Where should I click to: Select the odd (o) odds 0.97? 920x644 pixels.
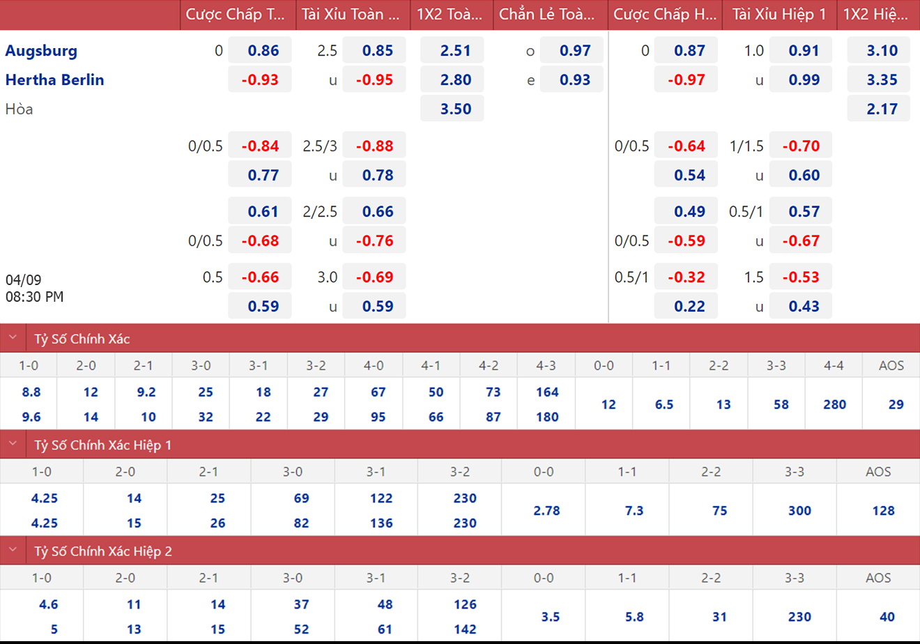click(x=574, y=51)
